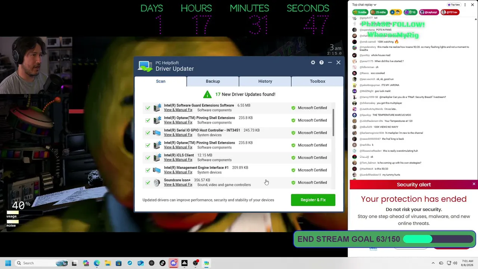Click the Soundcore Icon+ speaker icon
Viewport: 478px width, 269px height.
[157, 182]
